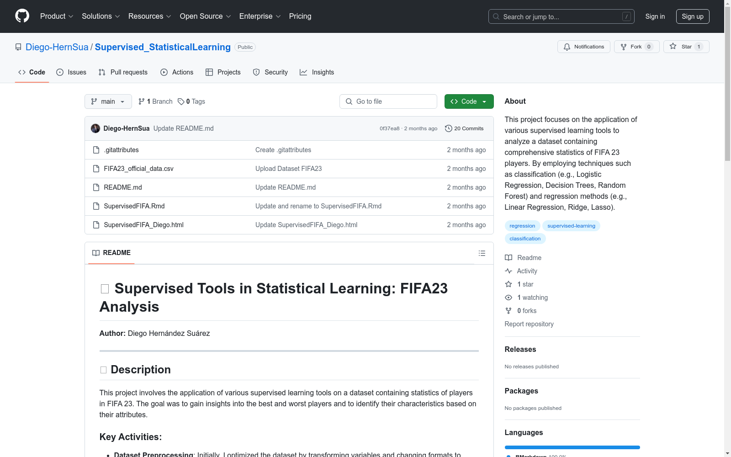Open the Product dropdown menu
This screenshot has width=731, height=457.
point(57,16)
